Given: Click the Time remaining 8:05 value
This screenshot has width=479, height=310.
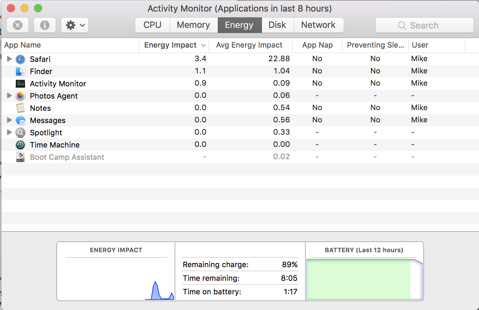Looking at the screenshot, I should click(x=289, y=278).
